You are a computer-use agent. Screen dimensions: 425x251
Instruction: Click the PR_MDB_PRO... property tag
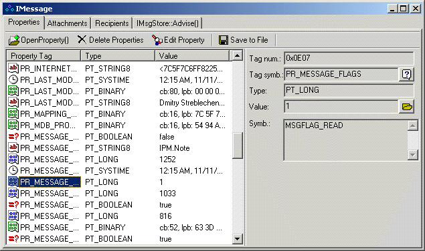[48, 125]
